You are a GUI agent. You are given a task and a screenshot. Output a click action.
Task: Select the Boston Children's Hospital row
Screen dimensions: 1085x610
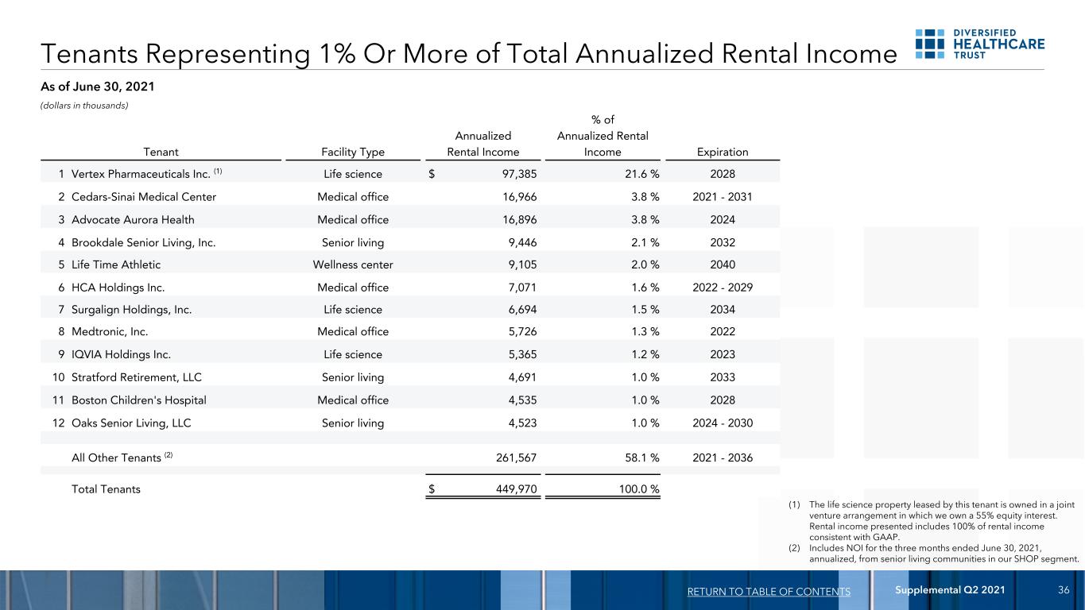coord(410,400)
